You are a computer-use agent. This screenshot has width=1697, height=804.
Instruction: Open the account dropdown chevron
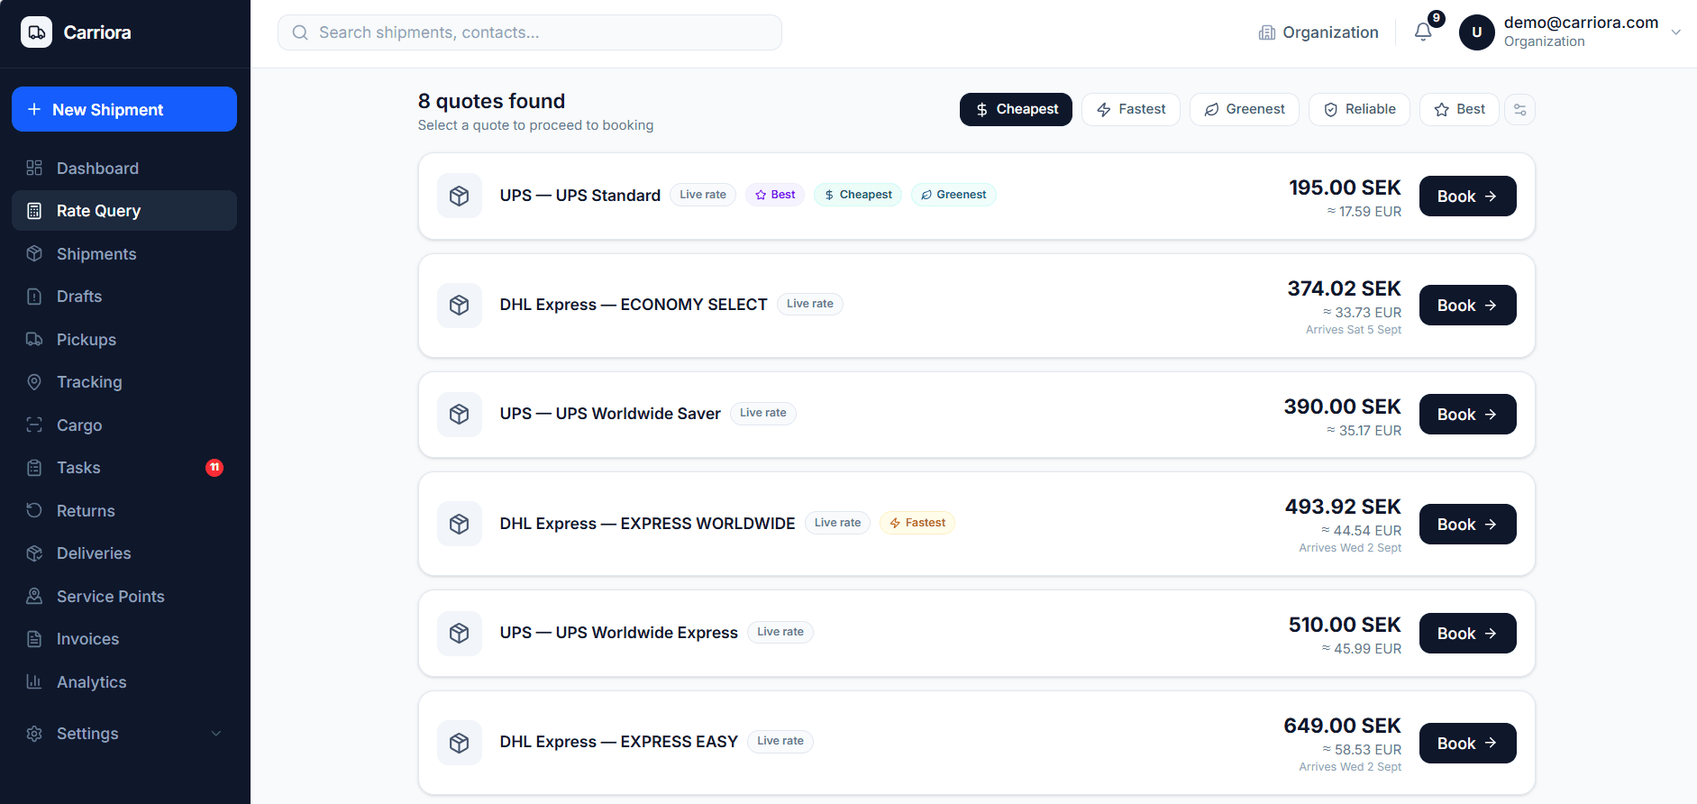click(1676, 32)
